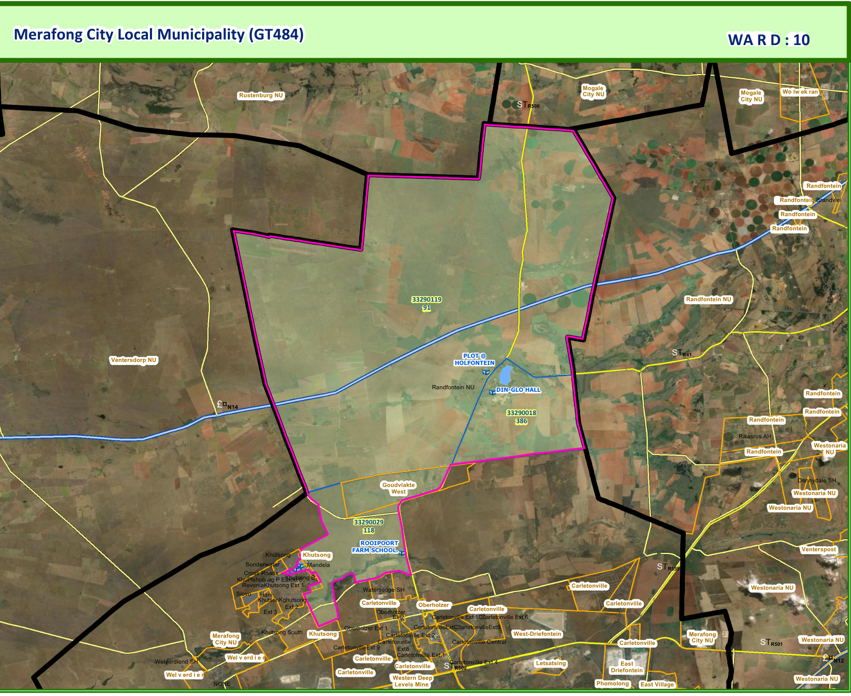This screenshot has width=851, height=696.
Task: Click the East Village label
Action: pos(657,684)
